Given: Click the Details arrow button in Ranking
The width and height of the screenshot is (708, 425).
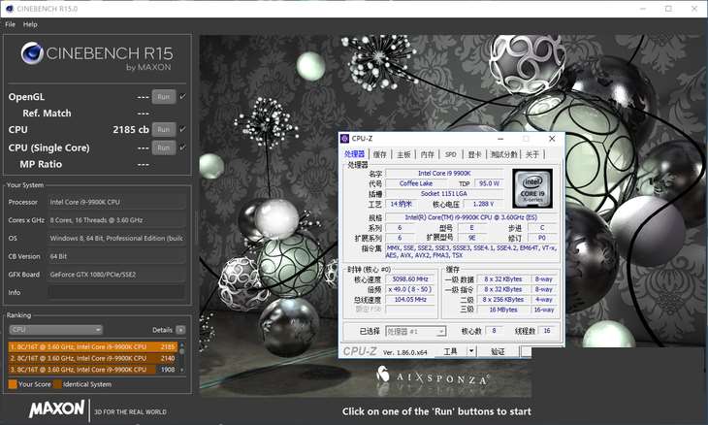Looking at the screenshot, I should click(x=180, y=330).
